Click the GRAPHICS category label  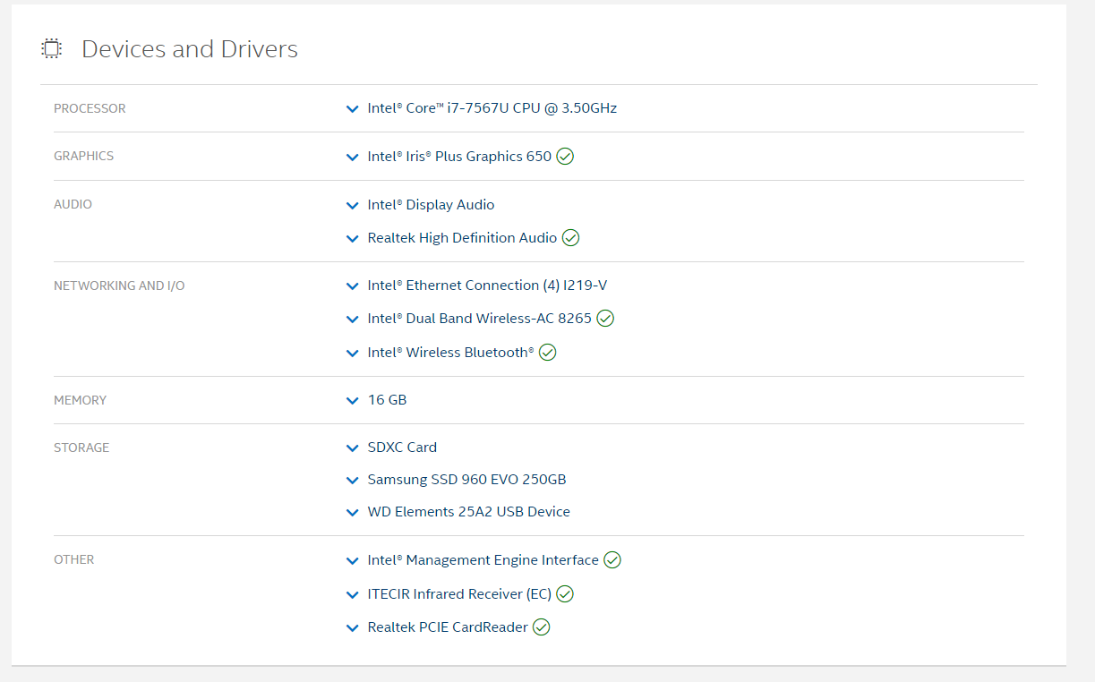(83, 156)
